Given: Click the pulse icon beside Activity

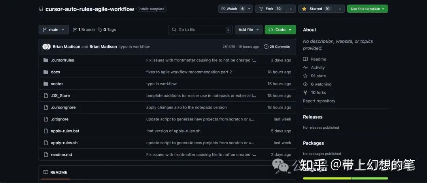Looking at the screenshot, I should coord(305,68).
